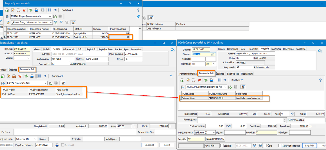Refresh the Pieprasījumu saraksts list
Image resolution: width=326 pixels, height=150 pixels.
tap(31, 10)
